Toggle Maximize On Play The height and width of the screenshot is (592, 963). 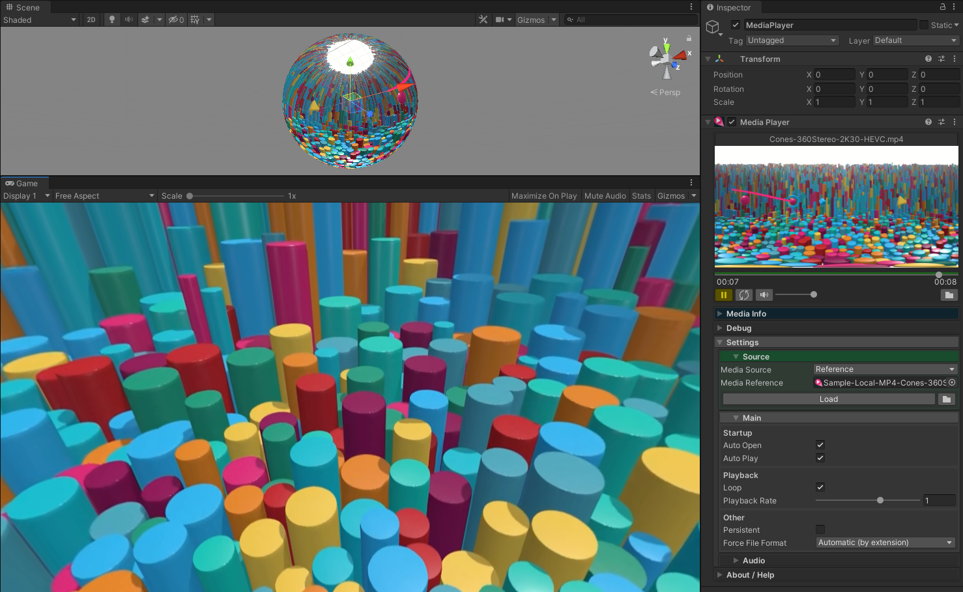tap(544, 195)
